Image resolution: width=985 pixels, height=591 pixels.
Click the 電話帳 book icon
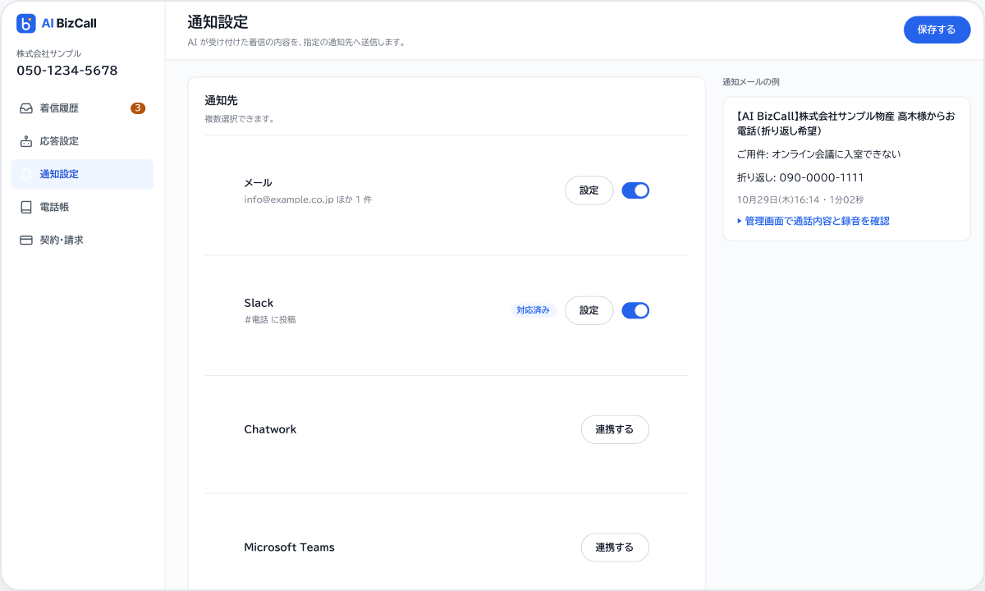[x=26, y=207]
